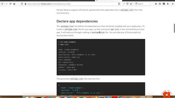Toggle the sidebars icon

click(160, 4)
